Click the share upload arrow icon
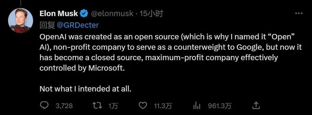 pos(256,105)
